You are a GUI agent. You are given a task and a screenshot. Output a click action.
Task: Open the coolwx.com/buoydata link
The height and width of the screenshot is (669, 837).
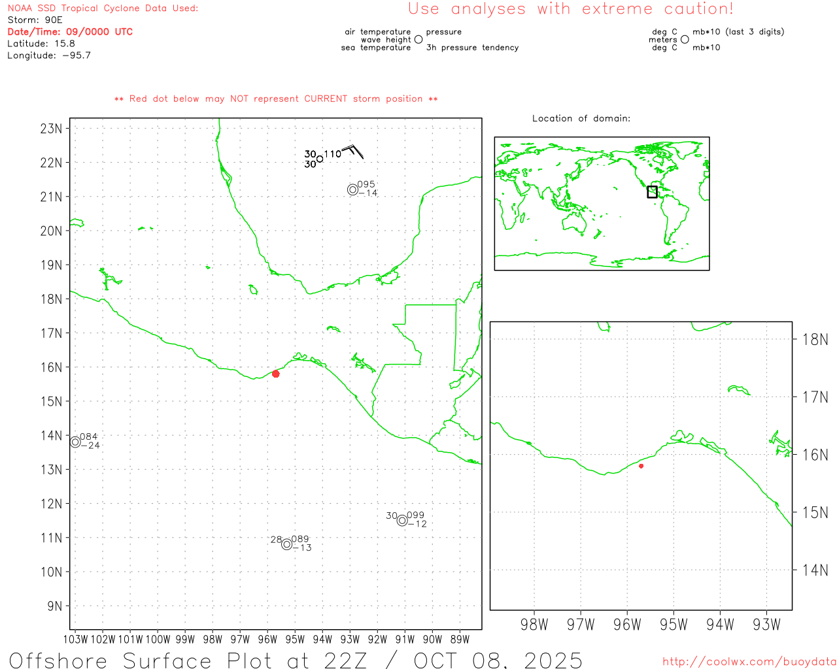click(x=749, y=662)
